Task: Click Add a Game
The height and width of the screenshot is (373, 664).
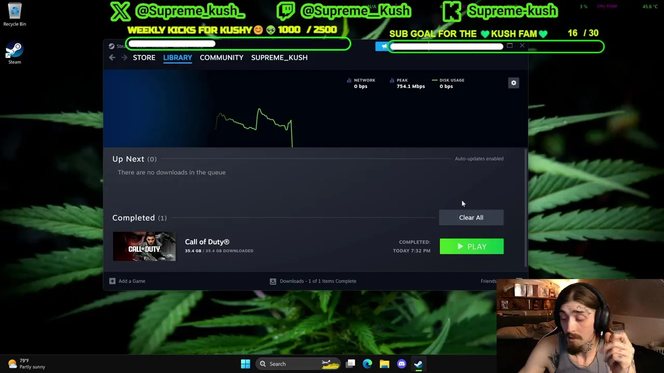Action: pyautogui.click(x=132, y=281)
